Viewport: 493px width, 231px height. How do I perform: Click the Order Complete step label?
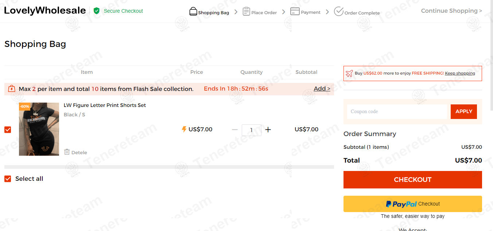(362, 13)
